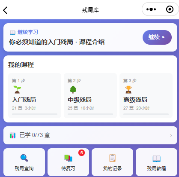Select the 中级残局 course title
The width and height of the screenshot is (179, 177).
(x=80, y=100)
